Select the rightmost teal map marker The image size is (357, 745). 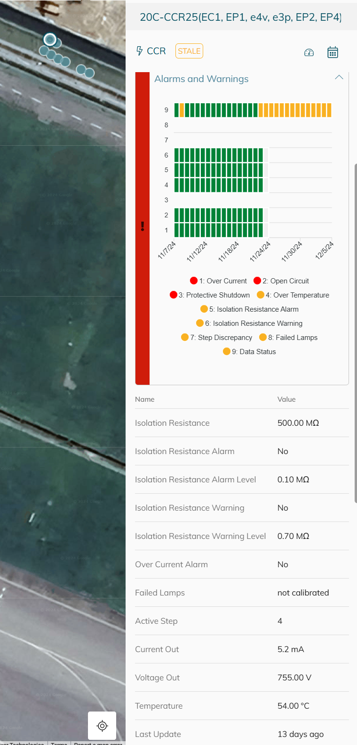[x=89, y=73]
